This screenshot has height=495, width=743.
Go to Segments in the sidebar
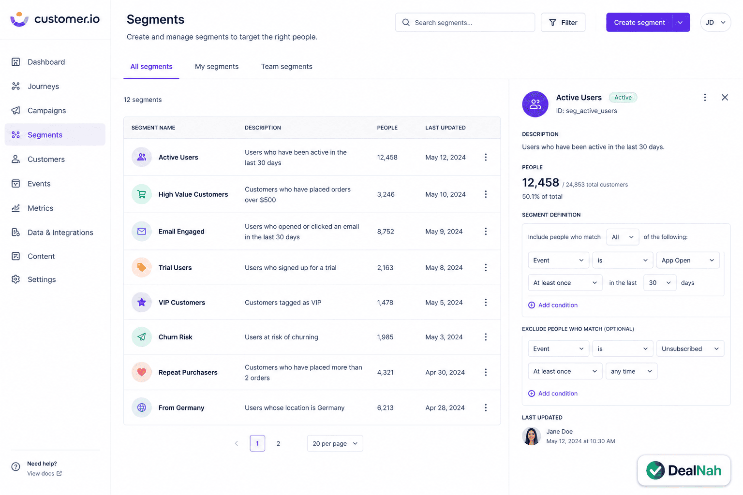55,135
